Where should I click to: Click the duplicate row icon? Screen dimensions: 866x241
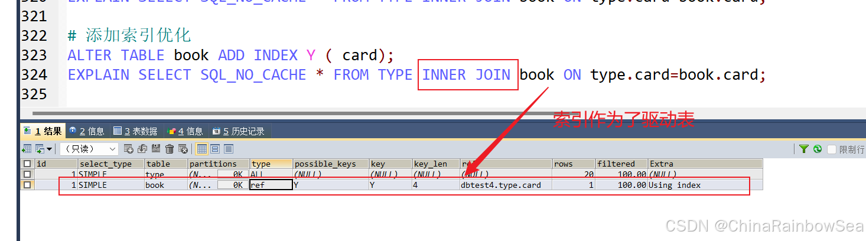(142, 149)
